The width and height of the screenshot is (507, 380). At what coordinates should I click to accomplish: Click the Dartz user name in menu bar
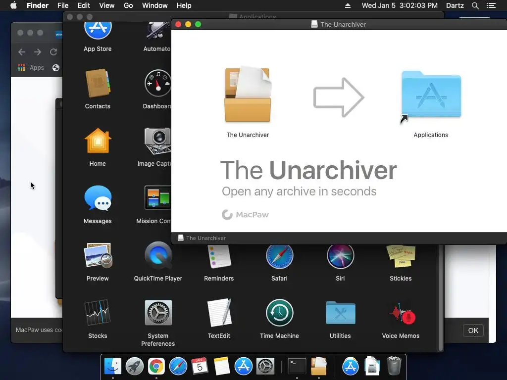(x=455, y=5)
